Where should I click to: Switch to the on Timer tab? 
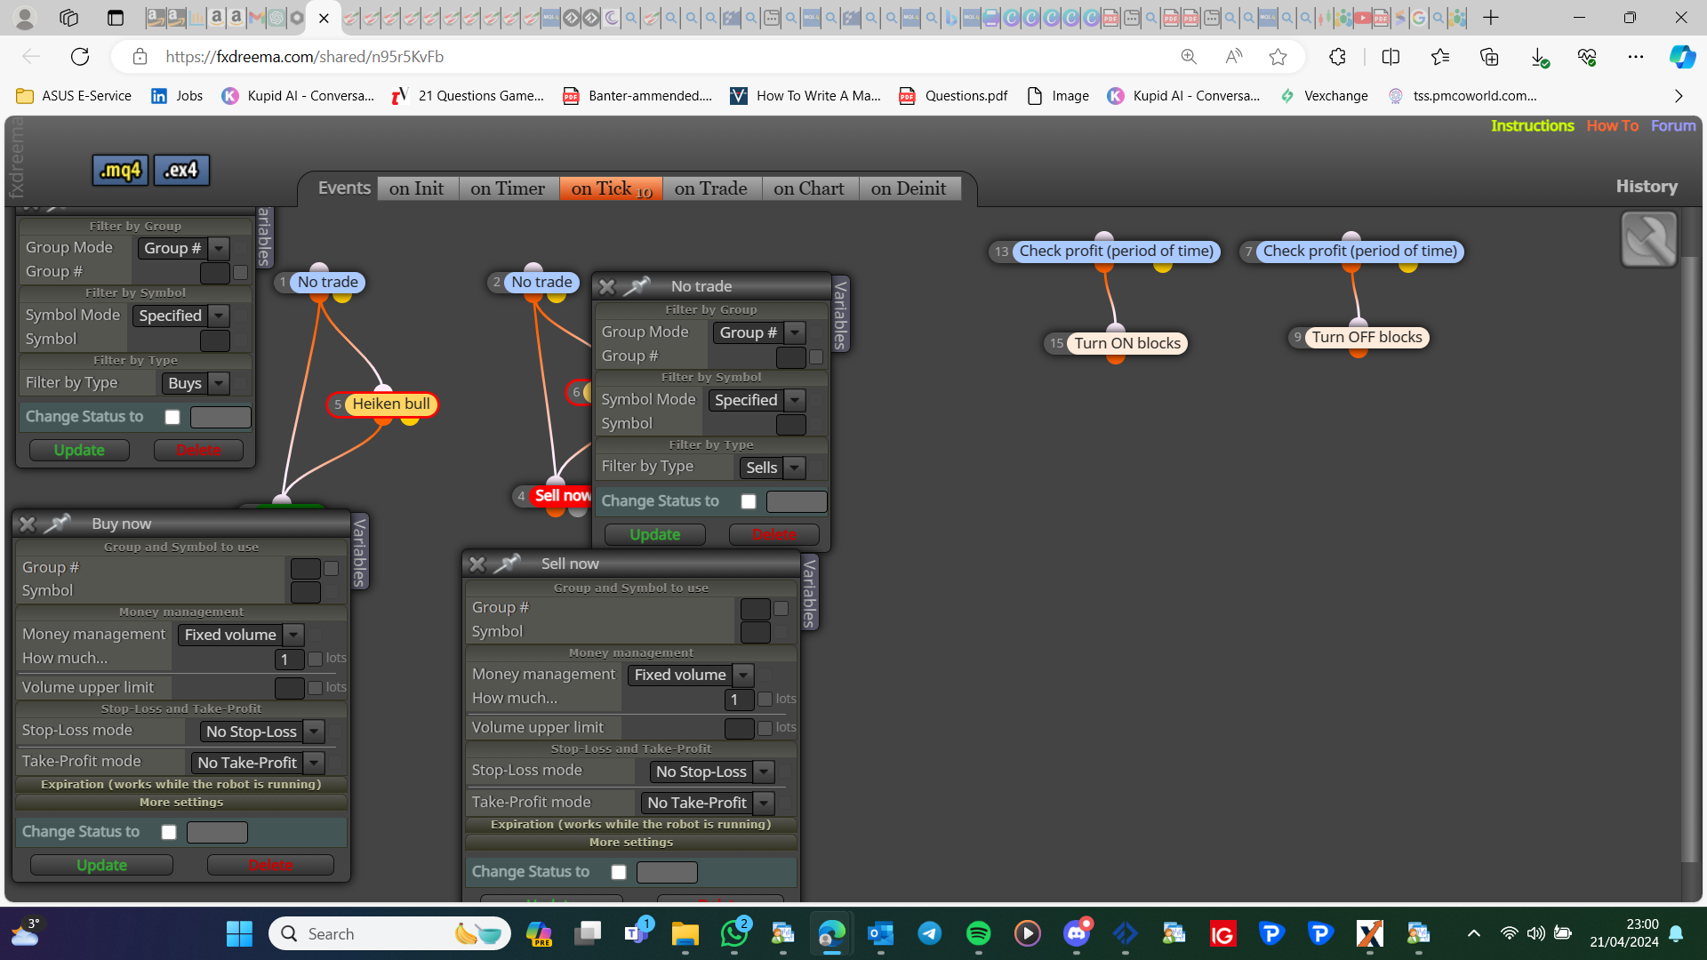coord(508,188)
